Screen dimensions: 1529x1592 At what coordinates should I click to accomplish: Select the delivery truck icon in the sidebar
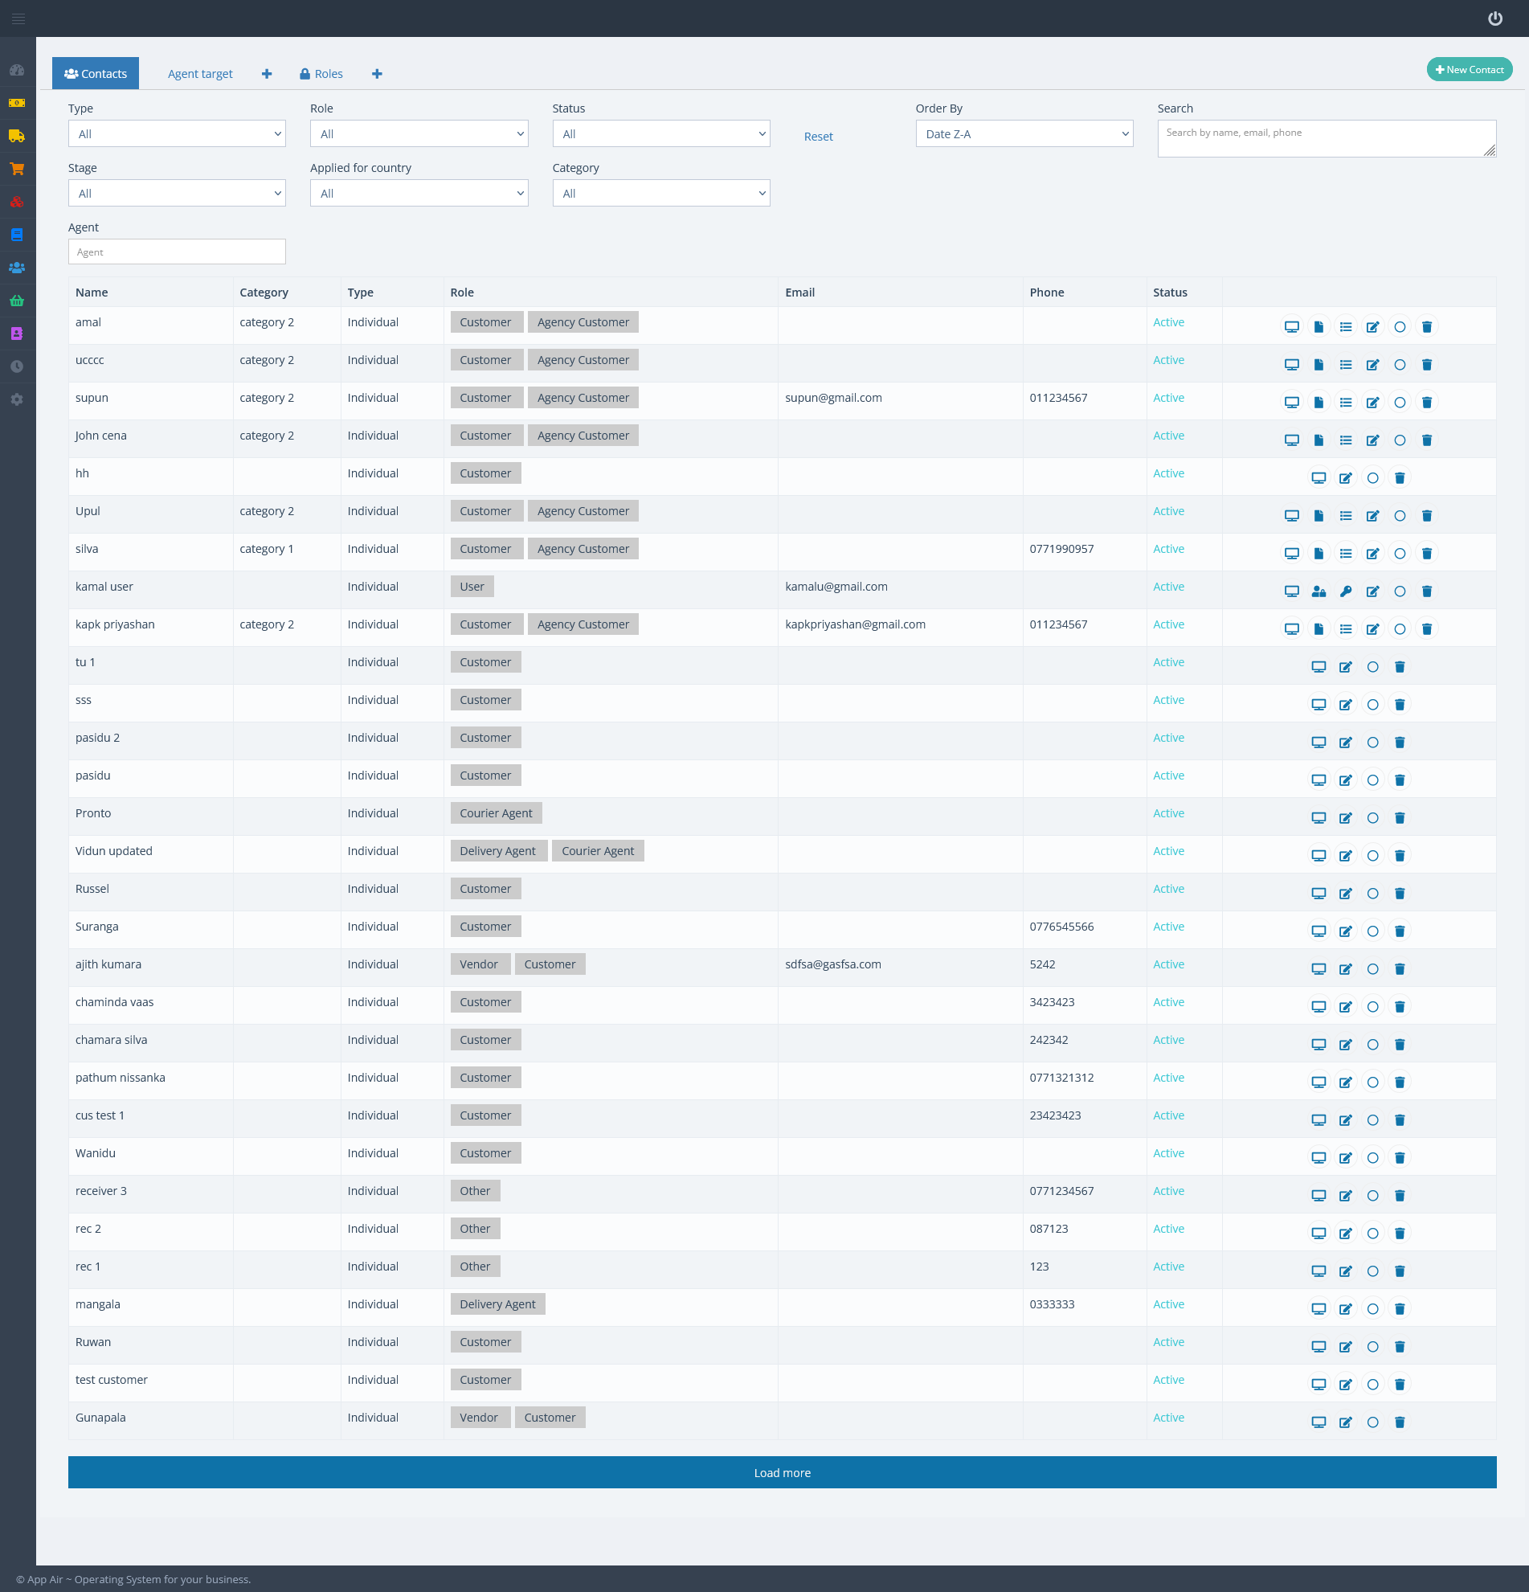tap(17, 137)
